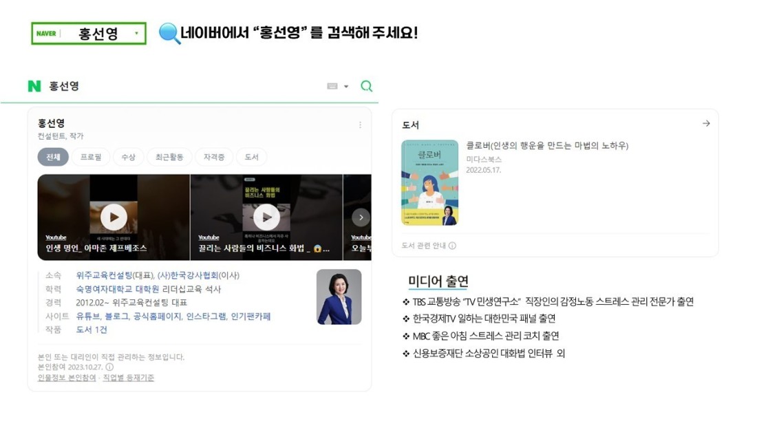
Task: Switch to the 프로필 tab
Action: (x=91, y=157)
